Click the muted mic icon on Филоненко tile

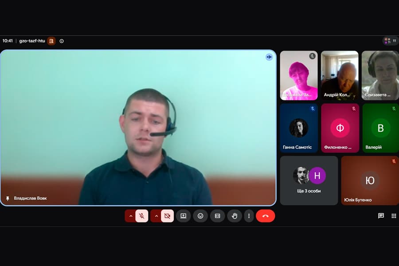point(354,109)
